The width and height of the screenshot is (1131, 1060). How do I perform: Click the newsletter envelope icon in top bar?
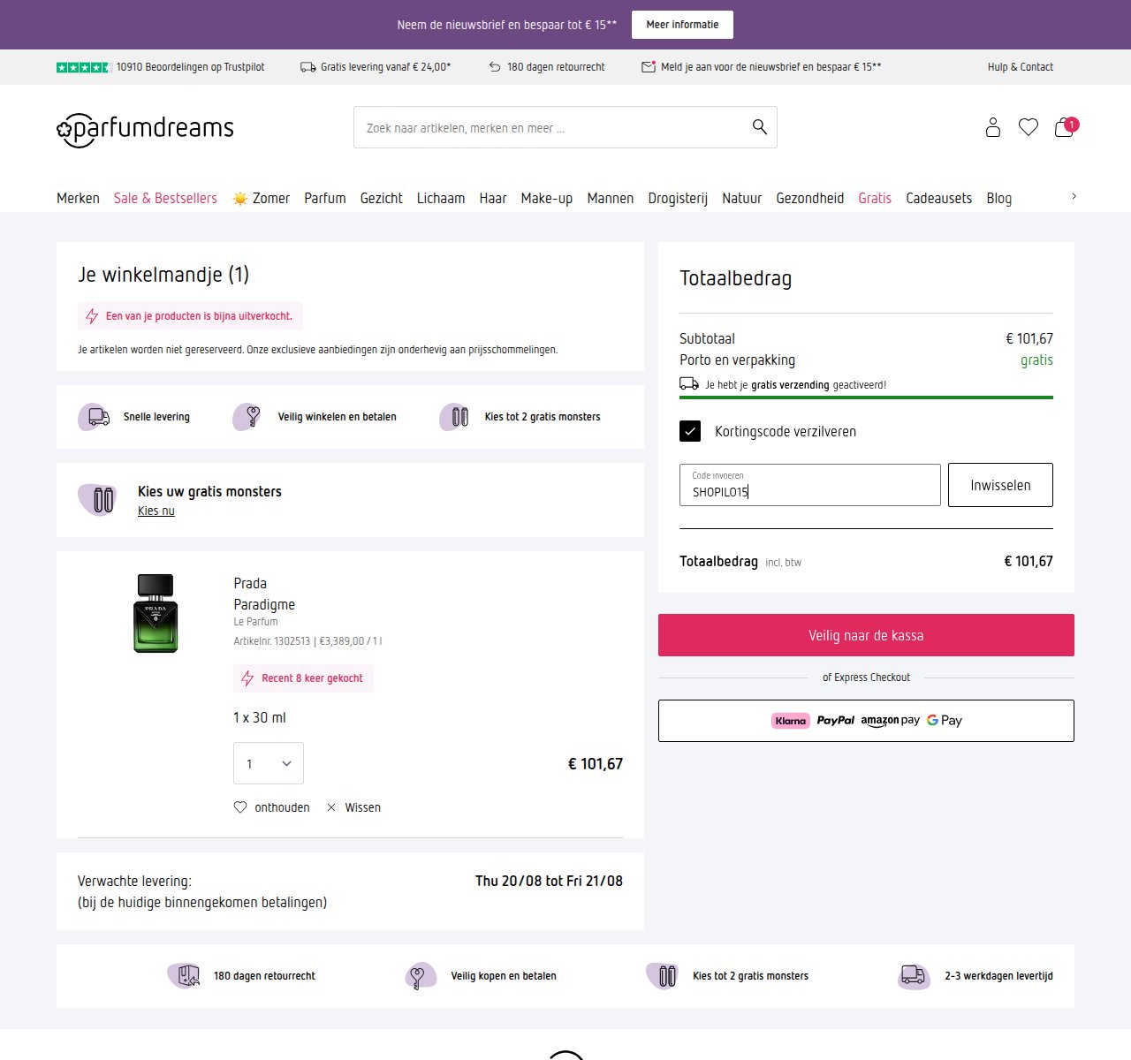point(649,67)
